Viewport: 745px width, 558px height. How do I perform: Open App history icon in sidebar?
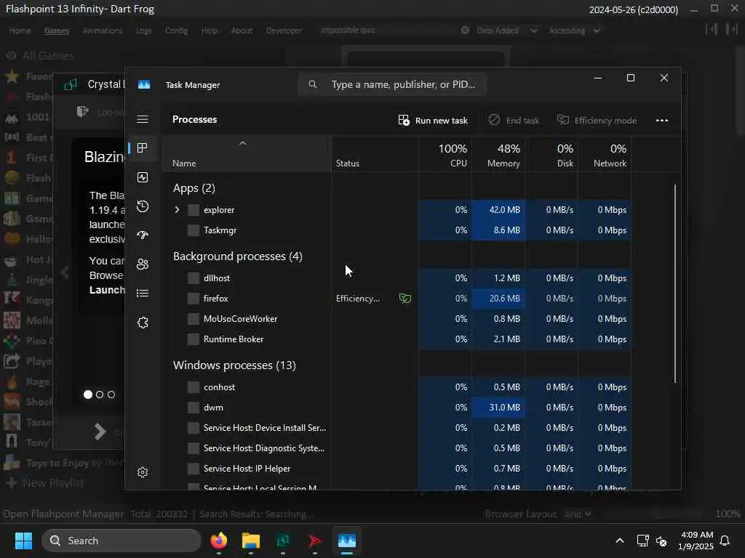click(x=143, y=206)
